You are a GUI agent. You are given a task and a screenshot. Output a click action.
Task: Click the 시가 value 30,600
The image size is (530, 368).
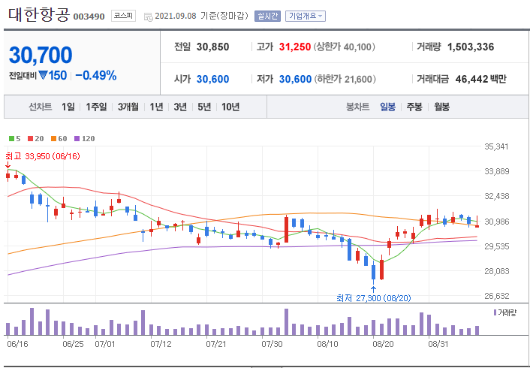click(x=212, y=79)
